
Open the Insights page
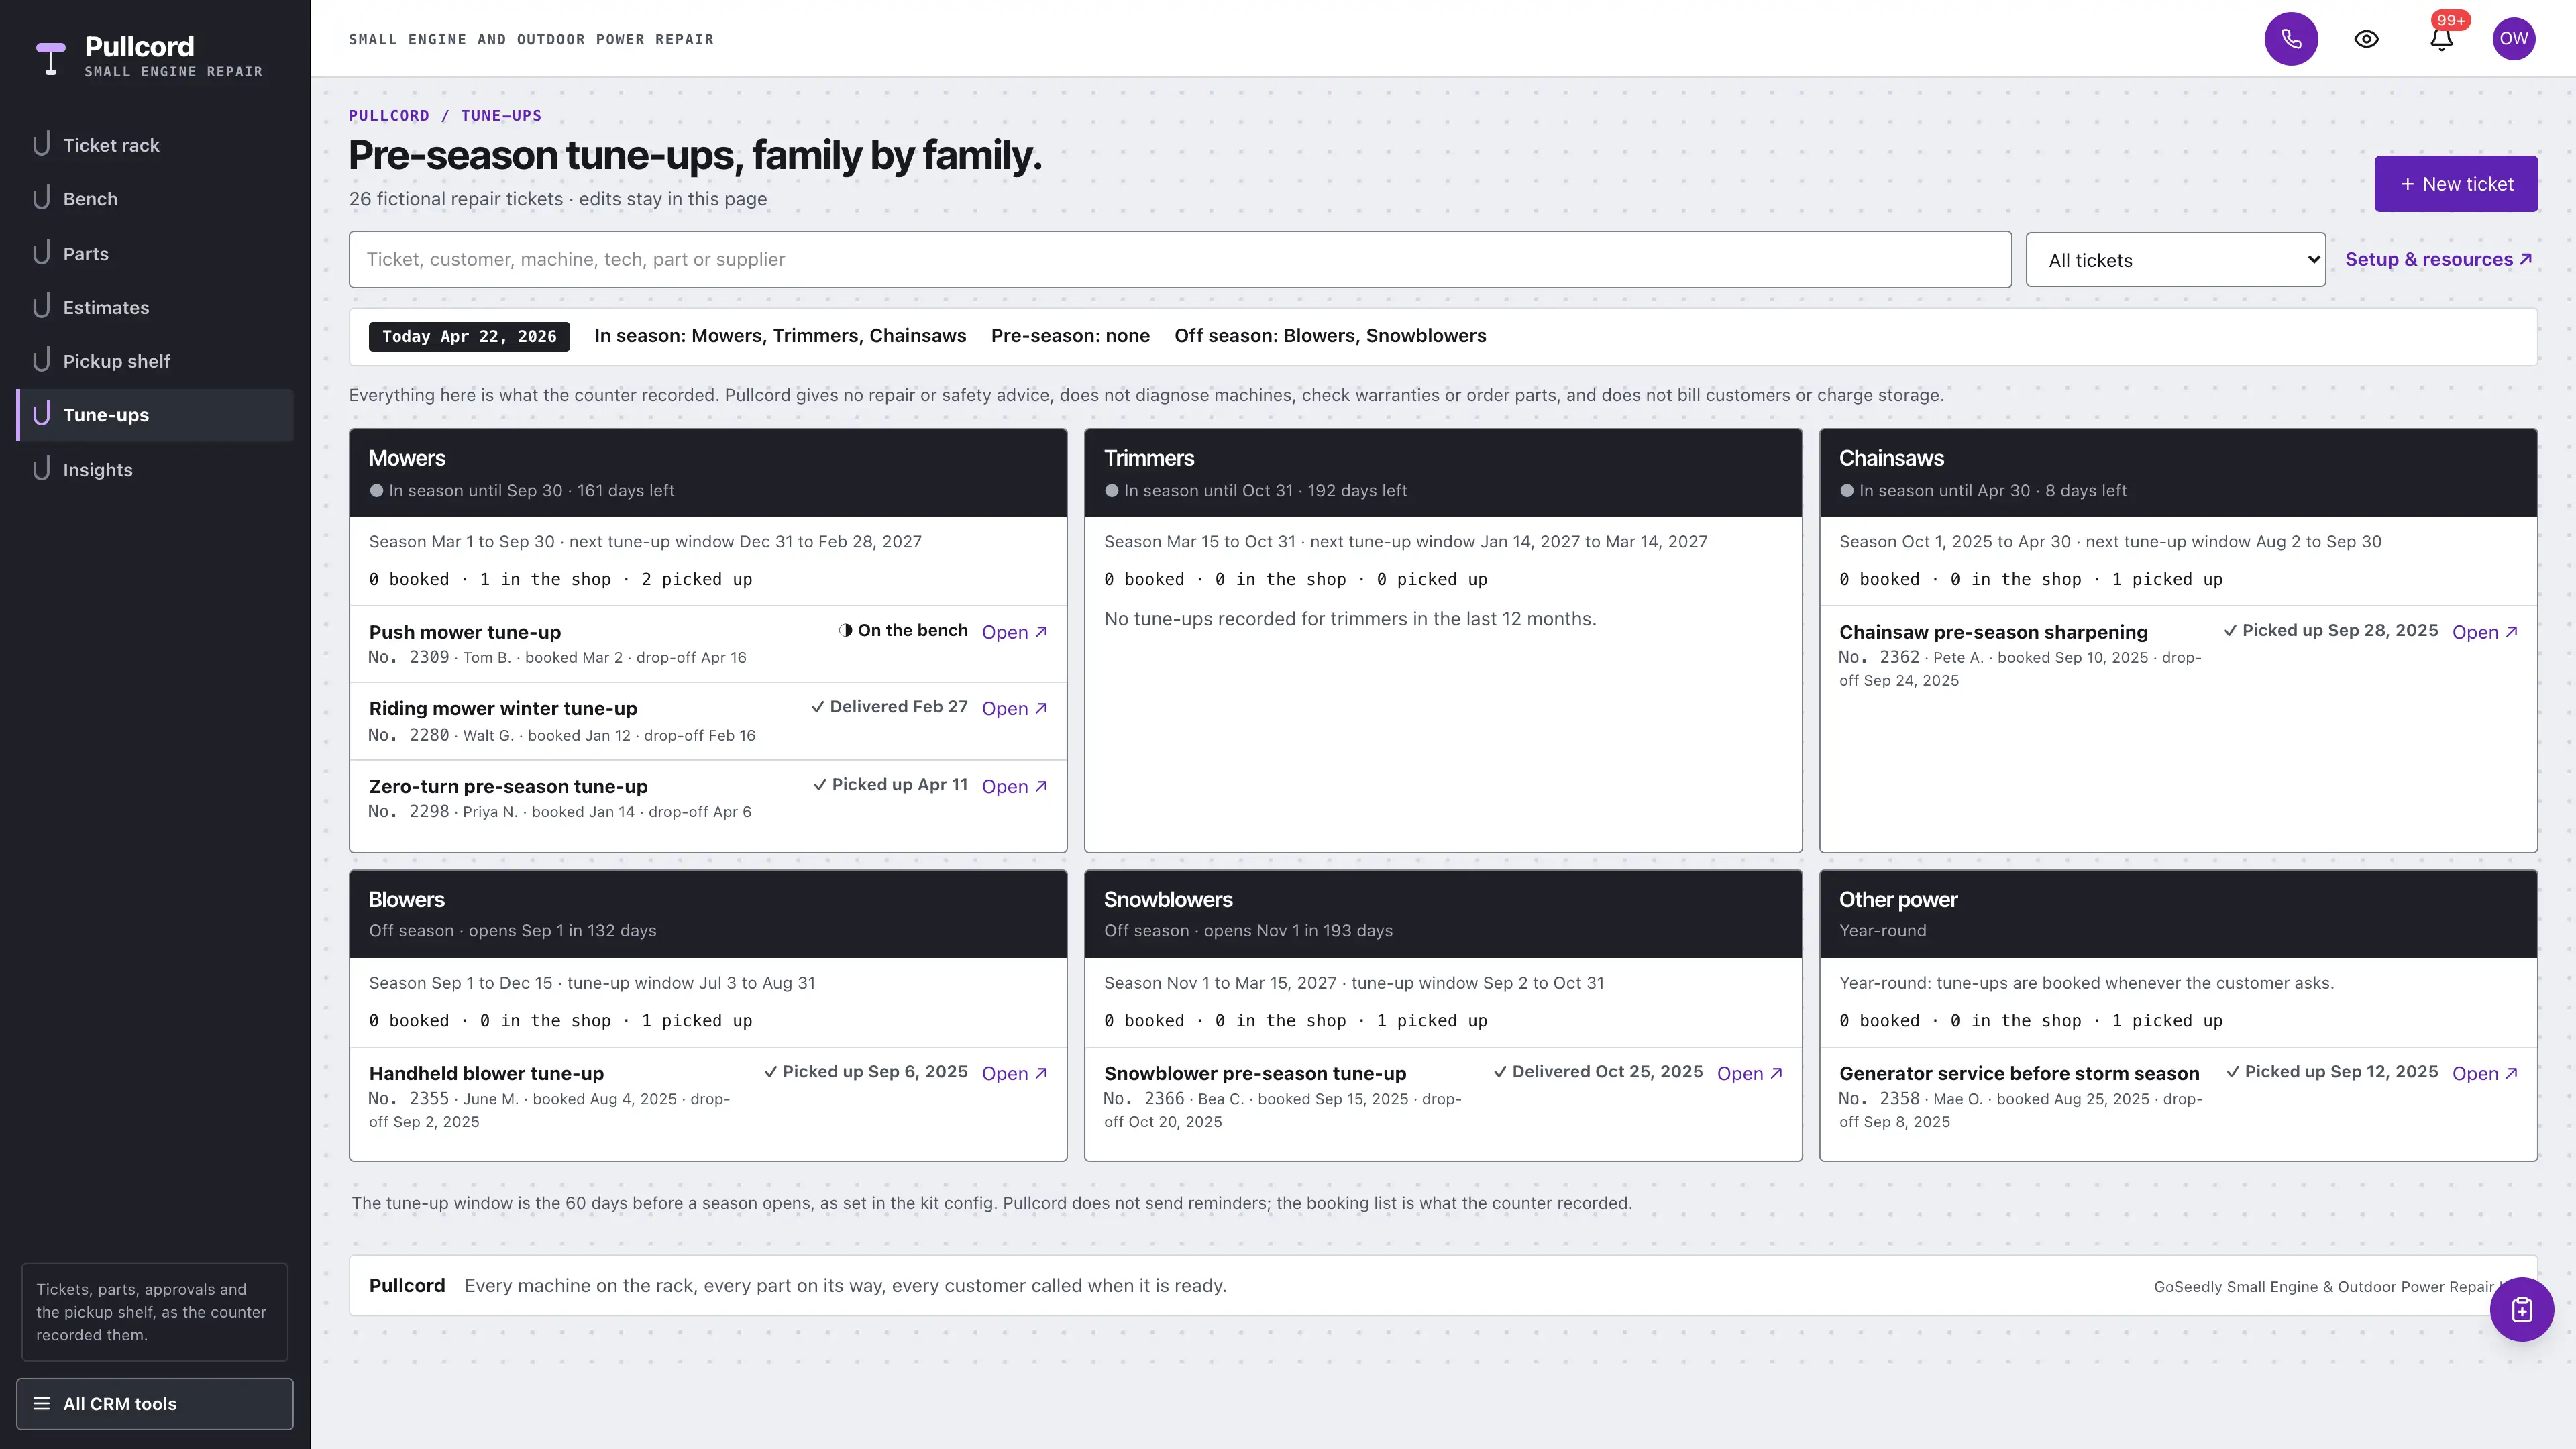[x=155, y=469]
